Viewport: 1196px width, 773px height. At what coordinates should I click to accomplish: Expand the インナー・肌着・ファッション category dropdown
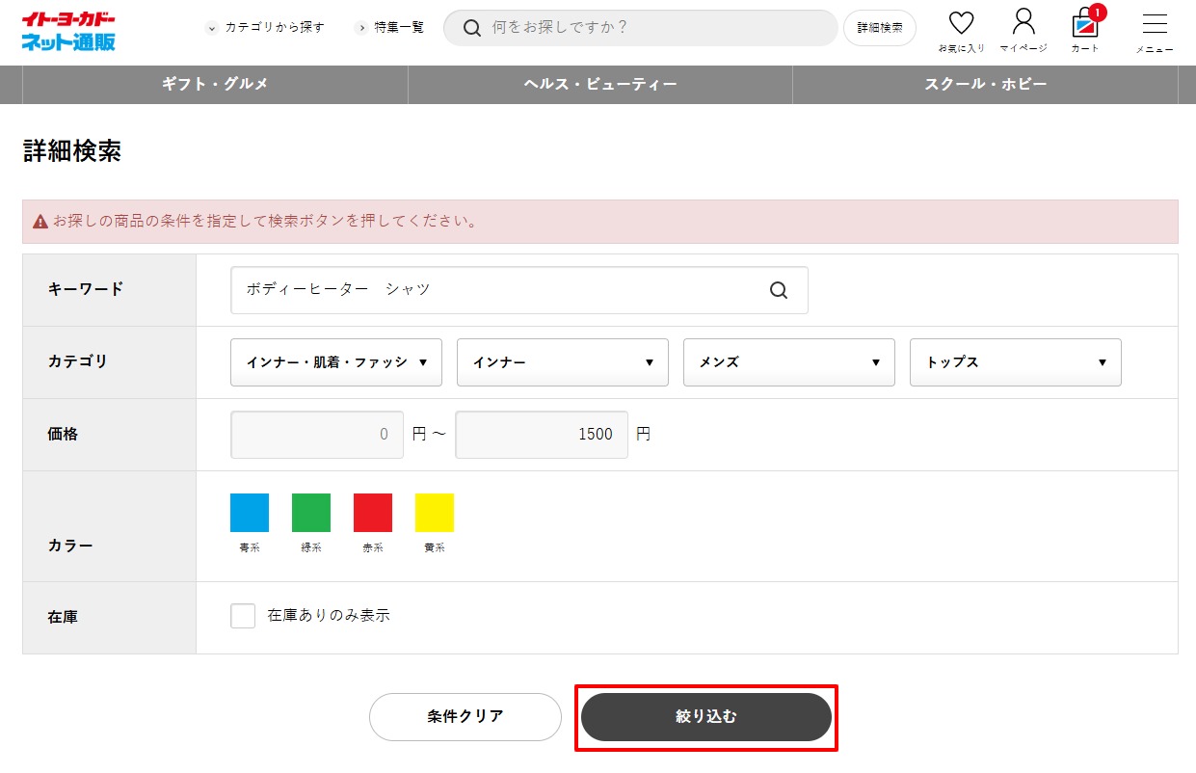335,362
